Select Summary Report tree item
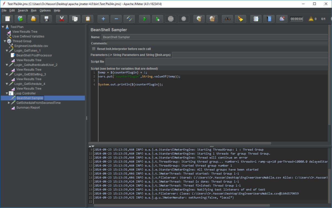Screen dimensions: 332x208 (x=28, y=107)
